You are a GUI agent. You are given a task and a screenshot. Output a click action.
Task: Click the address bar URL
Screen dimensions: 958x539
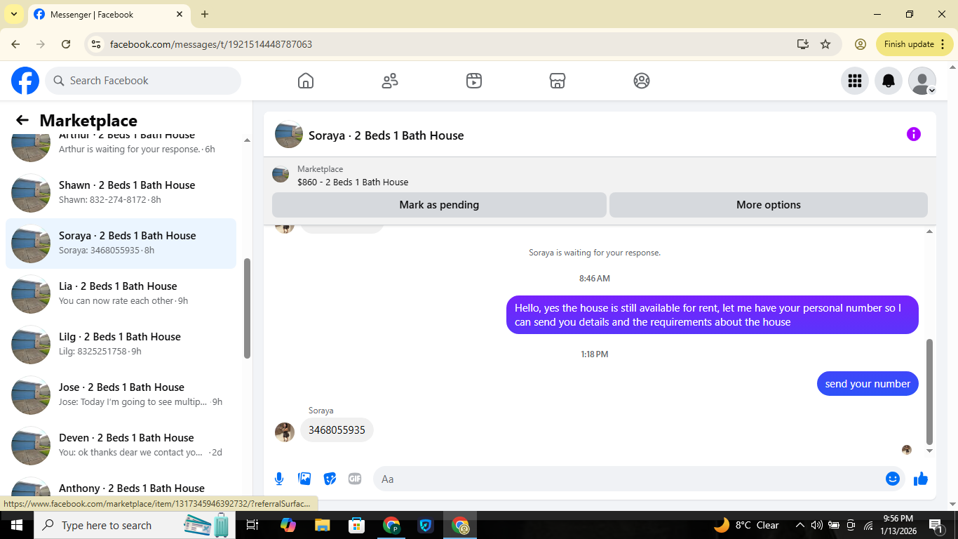pos(211,44)
